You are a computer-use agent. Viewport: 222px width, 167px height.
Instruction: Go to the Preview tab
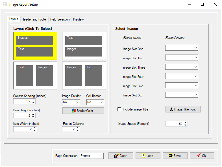coord(78,19)
